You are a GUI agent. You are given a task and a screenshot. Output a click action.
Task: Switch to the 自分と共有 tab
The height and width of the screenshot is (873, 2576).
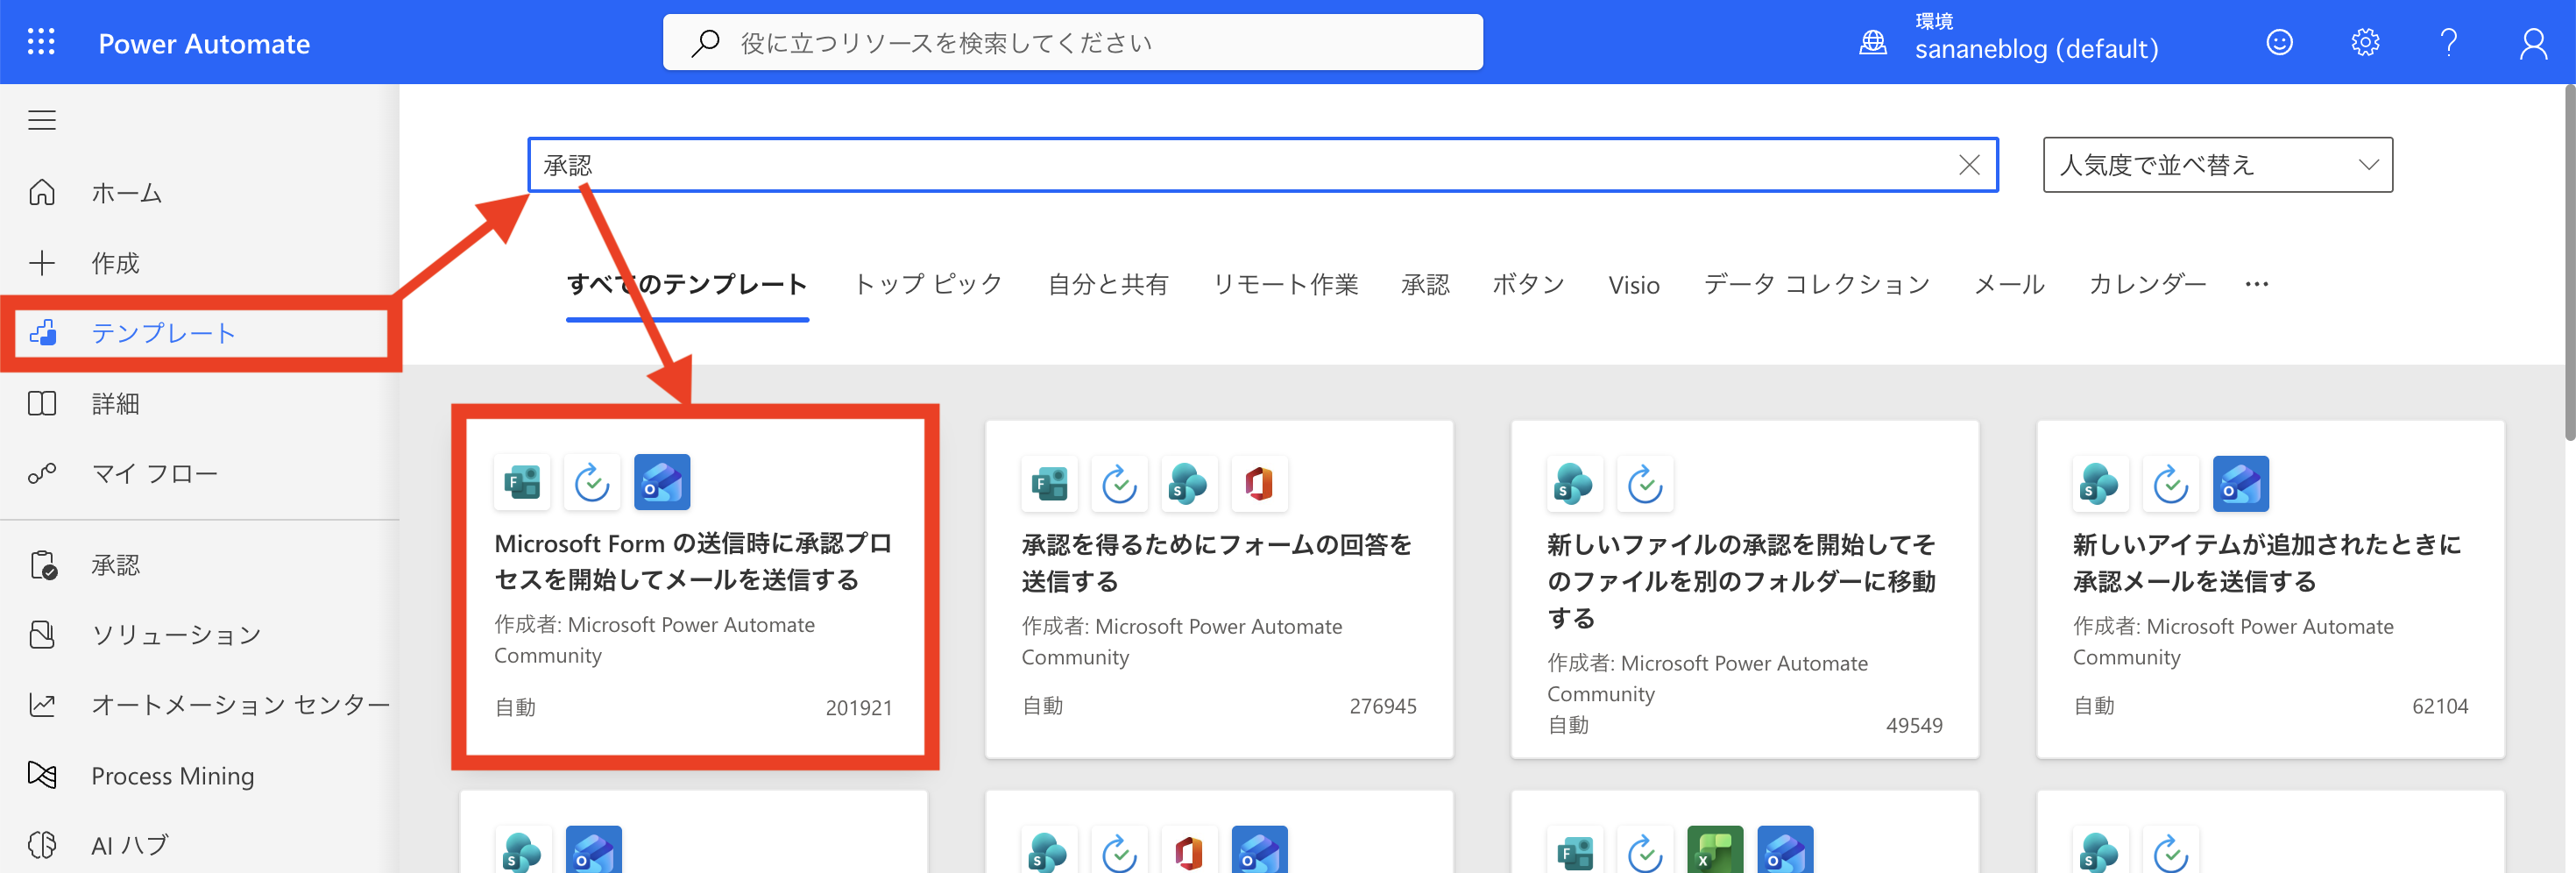tap(1108, 285)
